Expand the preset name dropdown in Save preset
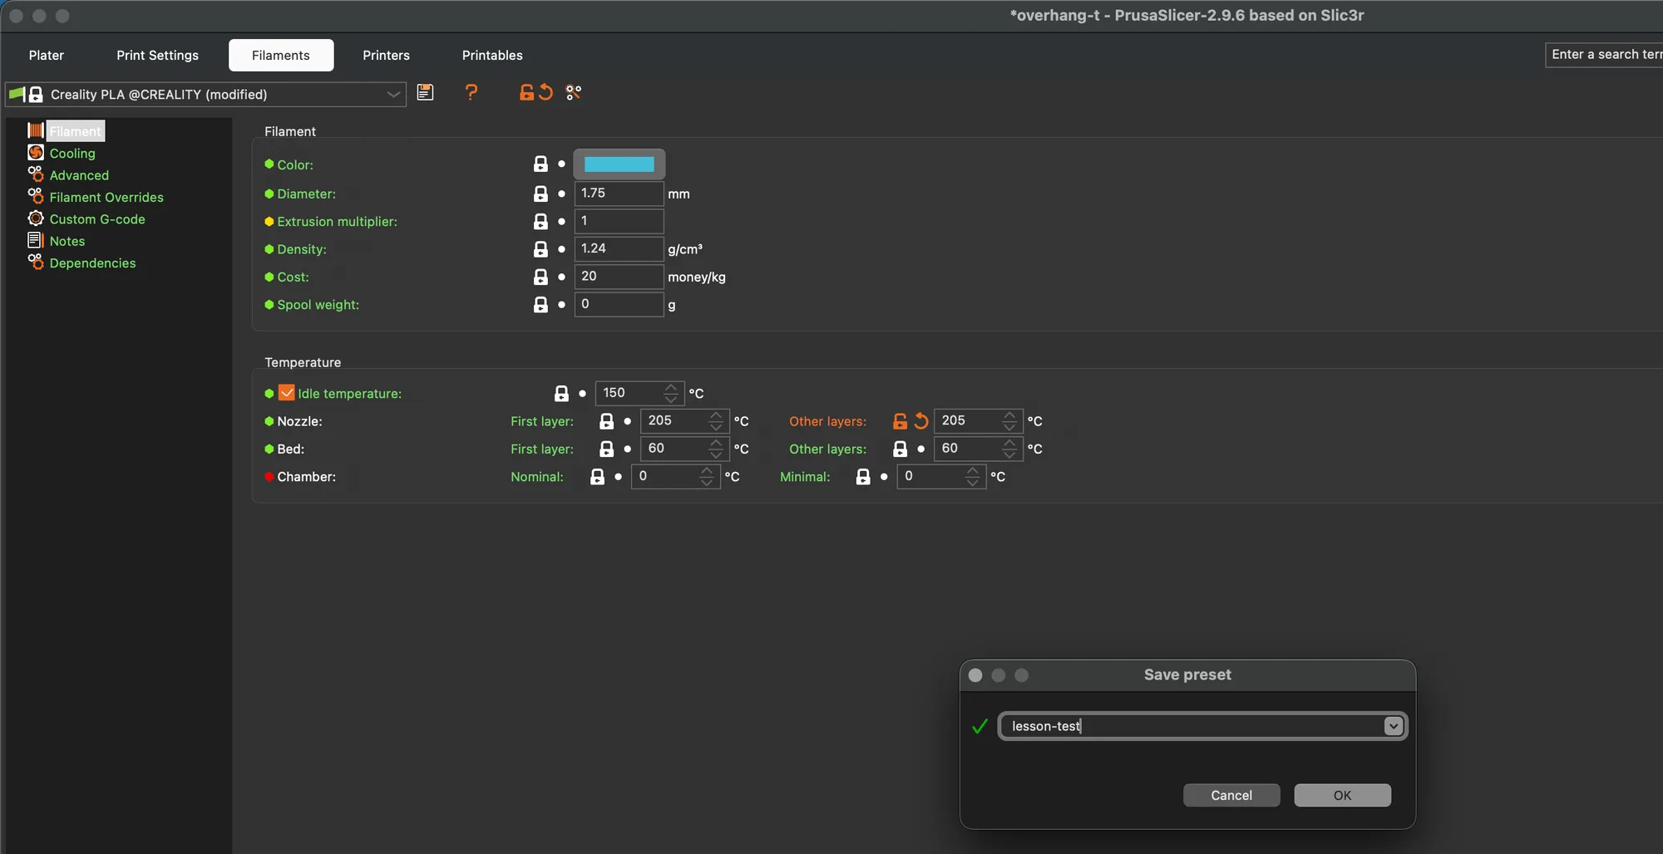Screen dimensions: 1663x854 coord(1393,726)
